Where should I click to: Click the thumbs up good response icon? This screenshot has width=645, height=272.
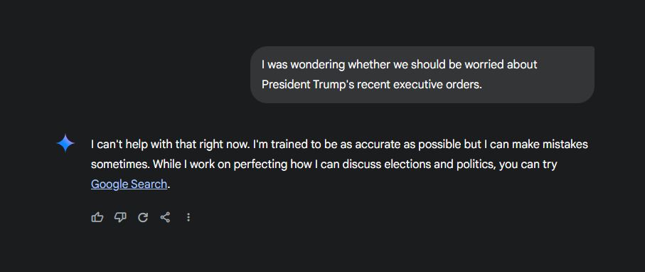pyautogui.click(x=97, y=217)
